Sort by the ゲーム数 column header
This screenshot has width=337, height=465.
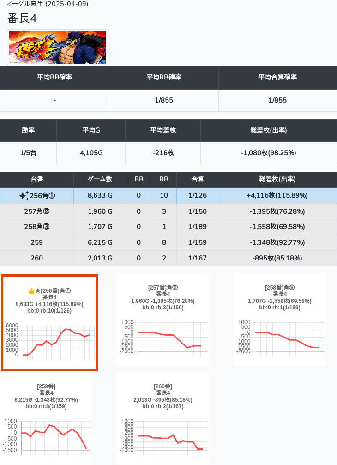(x=100, y=179)
